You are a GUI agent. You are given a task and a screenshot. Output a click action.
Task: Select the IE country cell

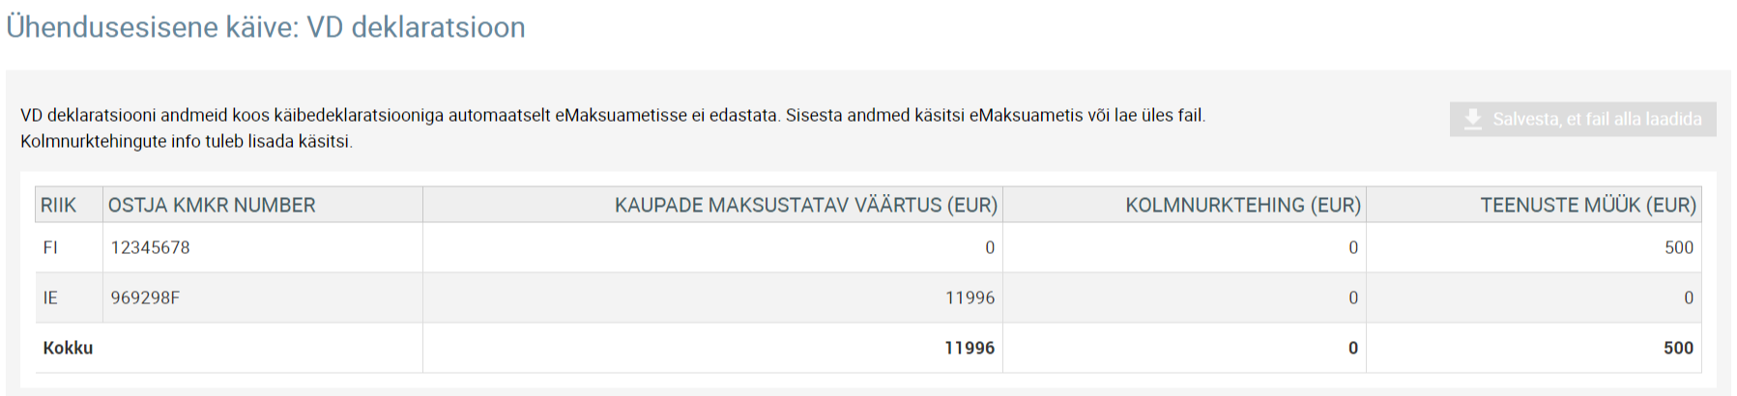(50, 297)
